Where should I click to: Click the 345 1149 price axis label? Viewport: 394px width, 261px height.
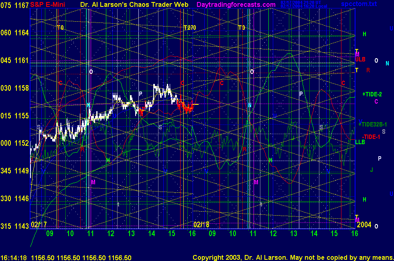(14, 171)
